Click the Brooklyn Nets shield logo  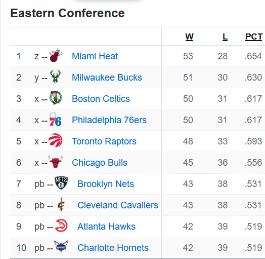click(61, 183)
